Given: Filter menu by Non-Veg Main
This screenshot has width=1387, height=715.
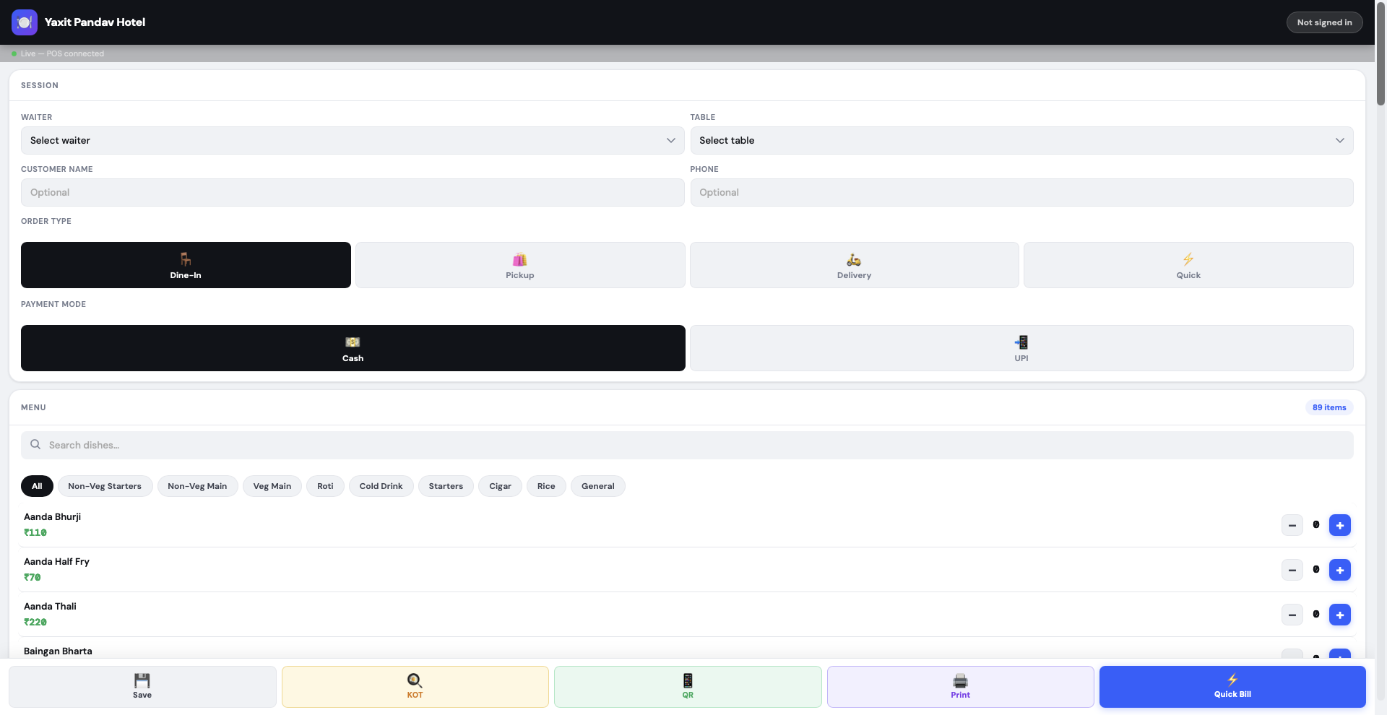Looking at the screenshot, I should (197, 486).
